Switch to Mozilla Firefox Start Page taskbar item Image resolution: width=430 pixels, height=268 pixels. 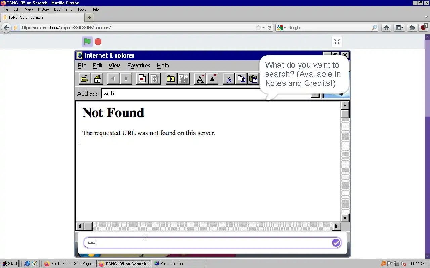[x=70, y=264]
